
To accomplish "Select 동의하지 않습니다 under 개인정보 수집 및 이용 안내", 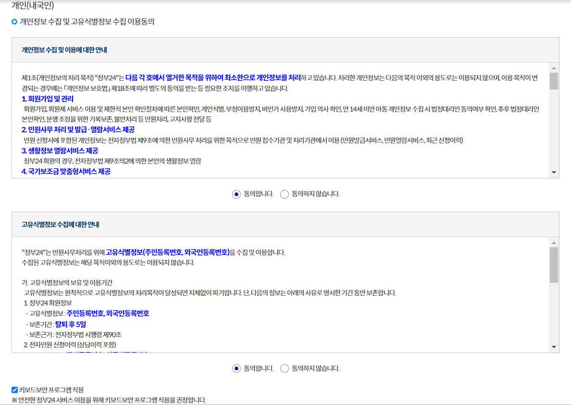I will [285, 194].
